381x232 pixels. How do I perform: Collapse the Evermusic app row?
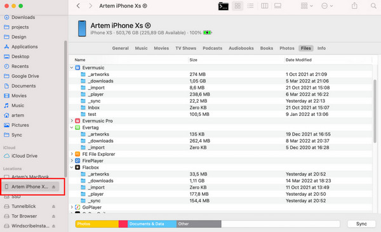tap(72, 68)
